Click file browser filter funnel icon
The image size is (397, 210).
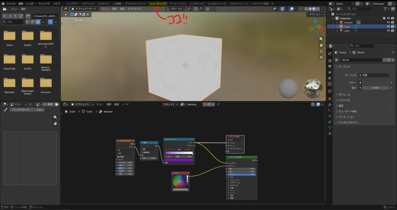50,22
